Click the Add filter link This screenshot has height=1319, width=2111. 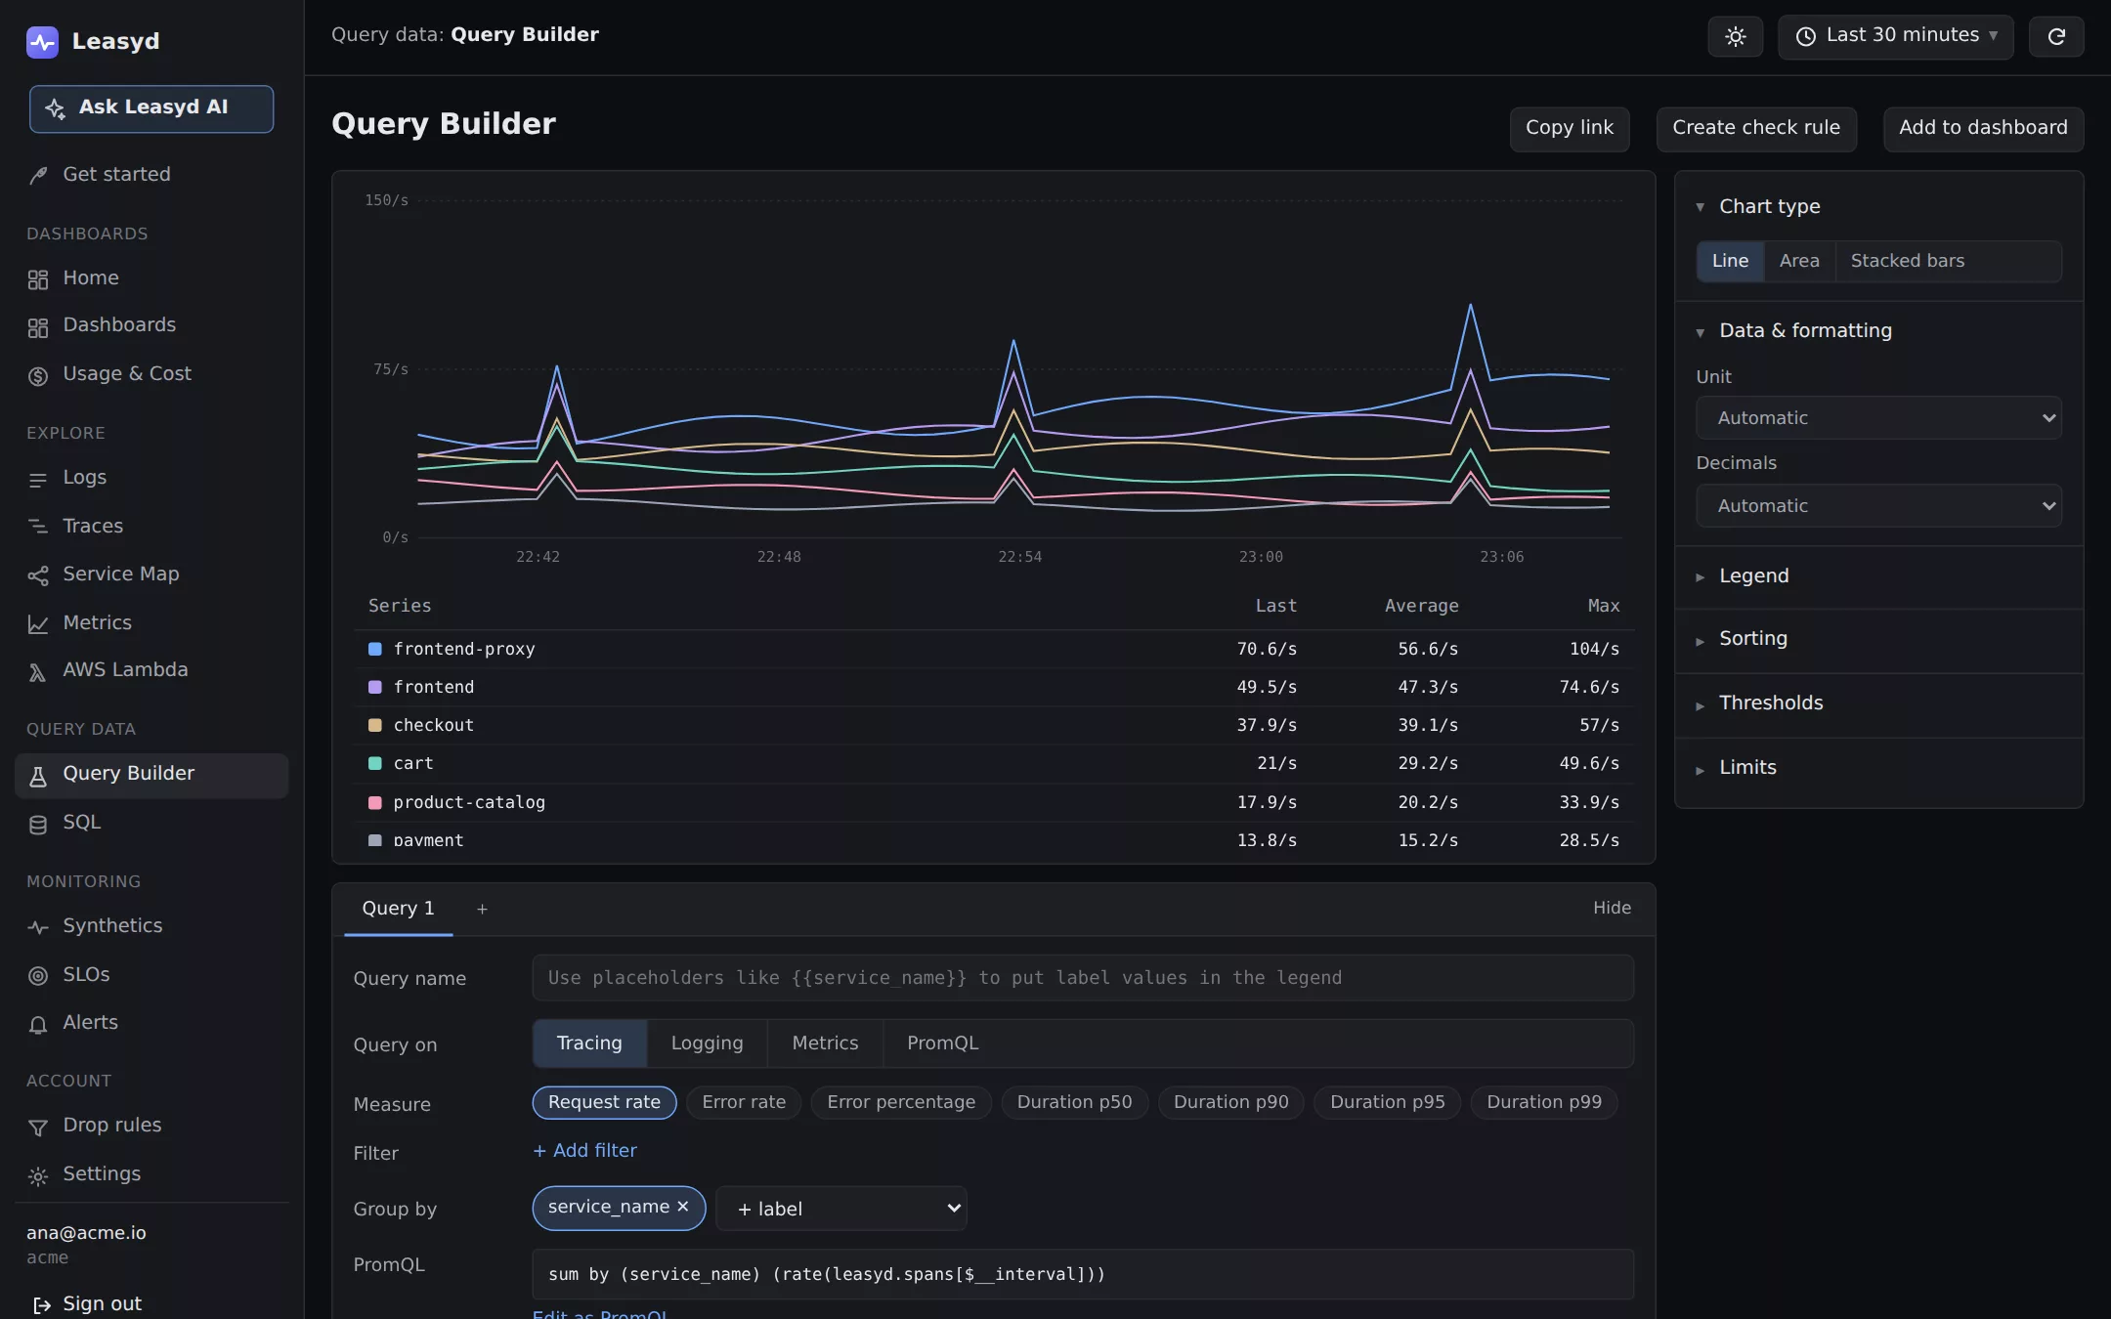(x=584, y=1151)
